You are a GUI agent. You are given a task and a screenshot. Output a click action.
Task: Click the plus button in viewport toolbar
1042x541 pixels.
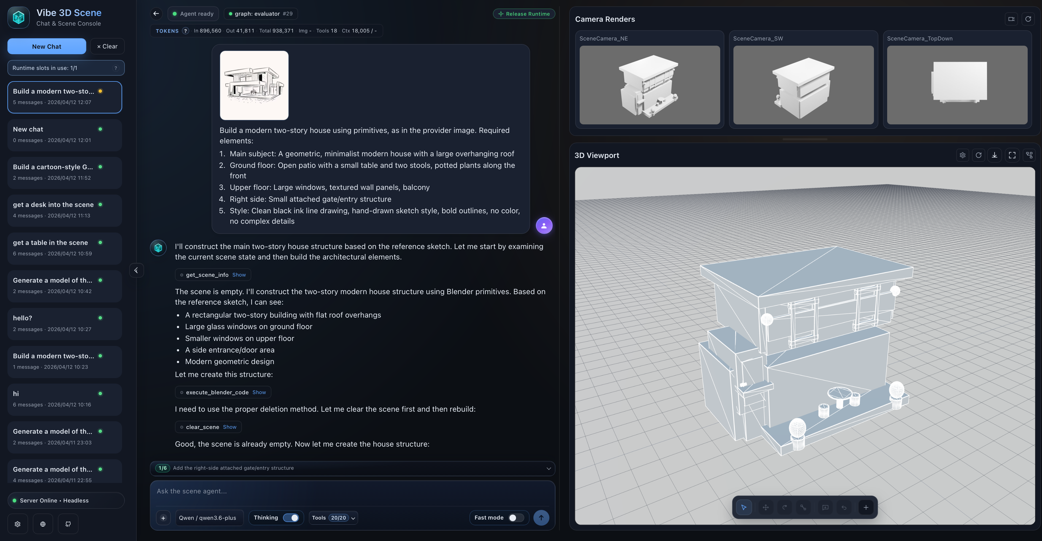pos(866,507)
